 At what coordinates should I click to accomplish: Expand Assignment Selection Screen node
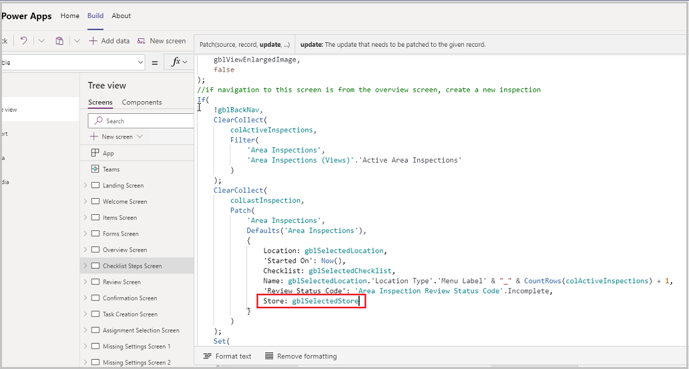pos(85,330)
